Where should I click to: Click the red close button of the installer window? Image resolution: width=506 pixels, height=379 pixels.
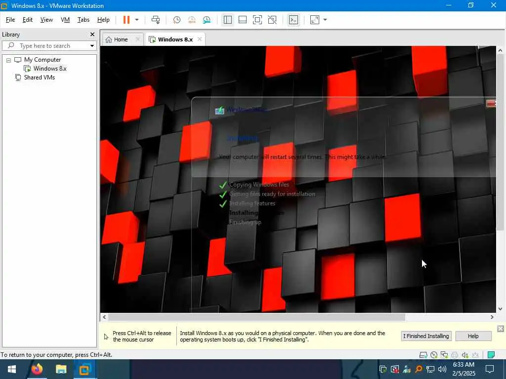pyautogui.click(x=491, y=104)
